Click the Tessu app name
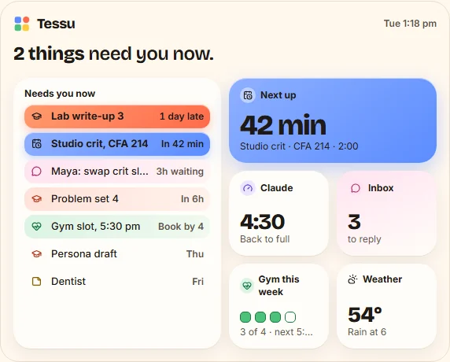 [56, 24]
